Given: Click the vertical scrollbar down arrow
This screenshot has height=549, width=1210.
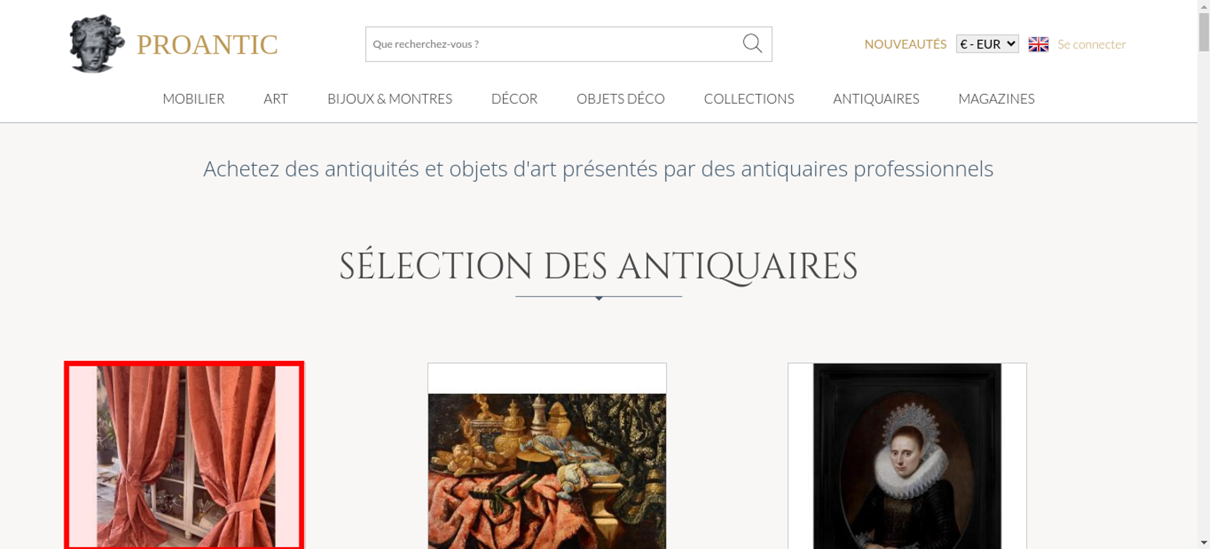Looking at the screenshot, I should [1204, 542].
